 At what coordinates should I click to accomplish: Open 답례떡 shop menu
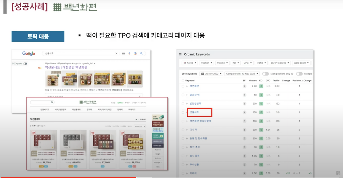pos(120,110)
